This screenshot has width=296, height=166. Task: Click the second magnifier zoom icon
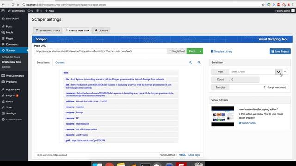(x=199, y=63)
